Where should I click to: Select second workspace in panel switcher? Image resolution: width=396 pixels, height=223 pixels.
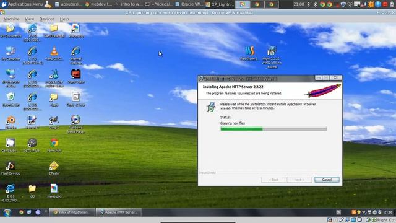(x=257, y=4)
